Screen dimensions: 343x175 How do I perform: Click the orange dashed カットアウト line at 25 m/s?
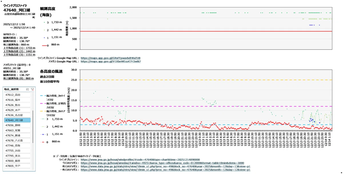pyautogui.click(x=206, y=80)
